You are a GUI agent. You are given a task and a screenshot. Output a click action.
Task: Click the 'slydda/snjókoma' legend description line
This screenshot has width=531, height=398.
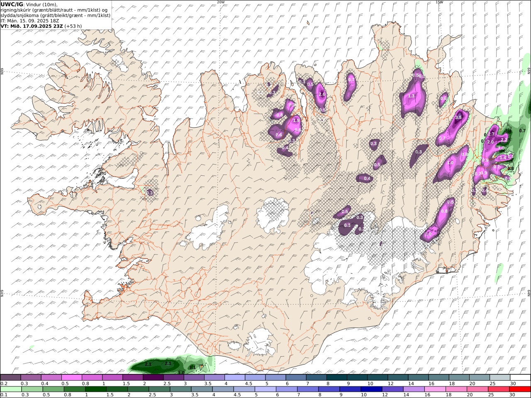pos(55,15)
